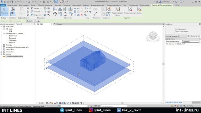Click the Изменить тип button

coord(194,36)
